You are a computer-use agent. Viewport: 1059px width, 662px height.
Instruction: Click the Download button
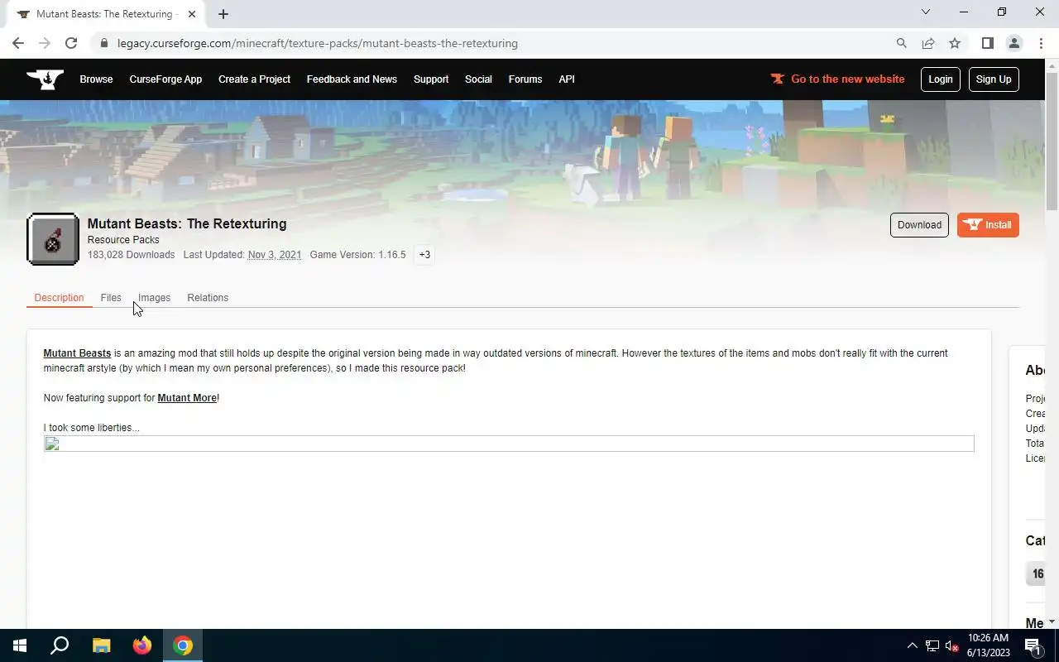click(x=919, y=225)
